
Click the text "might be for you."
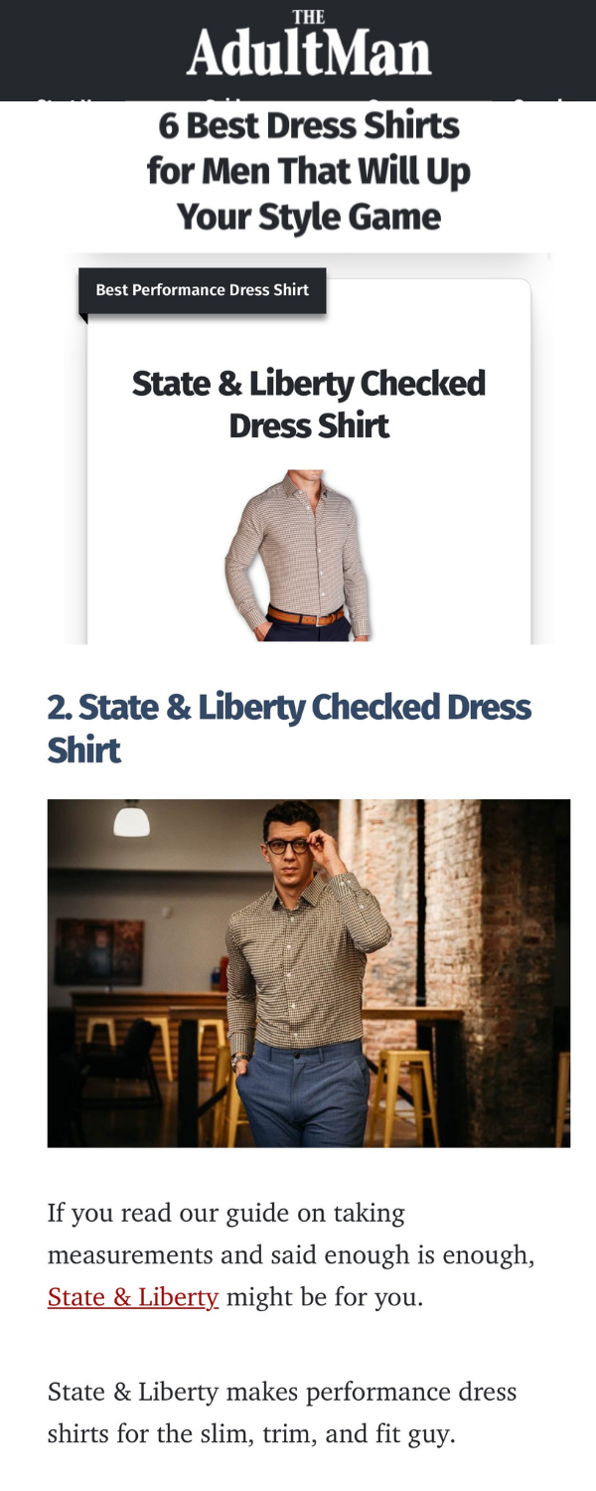(x=325, y=1297)
